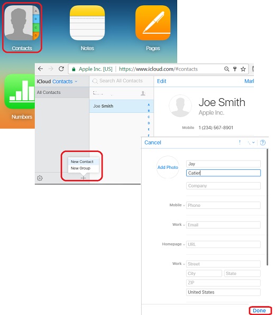Image resolution: width=275 pixels, height=315 pixels.
Task: Reload the iCloud page
Action: coord(61,69)
